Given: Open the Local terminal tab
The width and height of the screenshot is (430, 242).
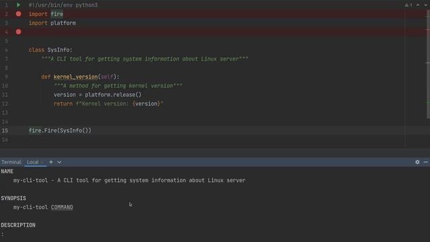Looking at the screenshot, I should pos(33,162).
